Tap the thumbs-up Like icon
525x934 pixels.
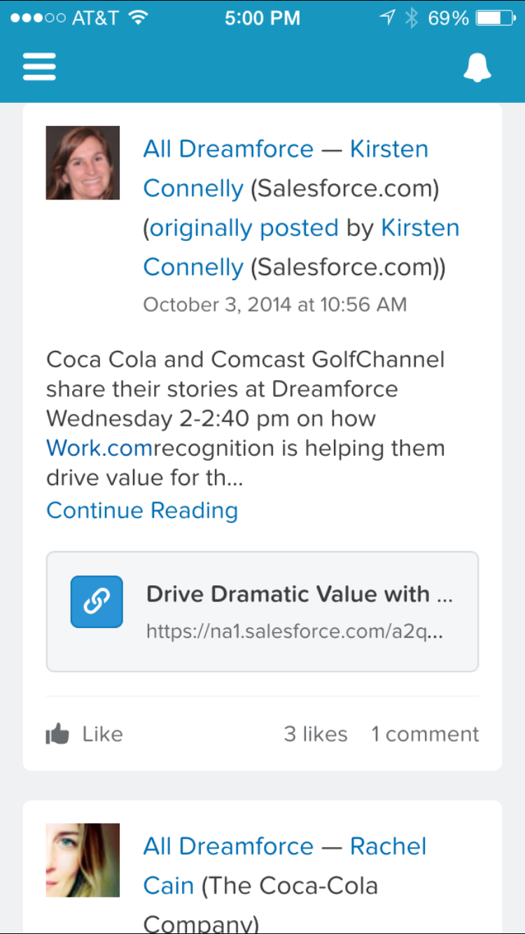[x=57, y=734]
